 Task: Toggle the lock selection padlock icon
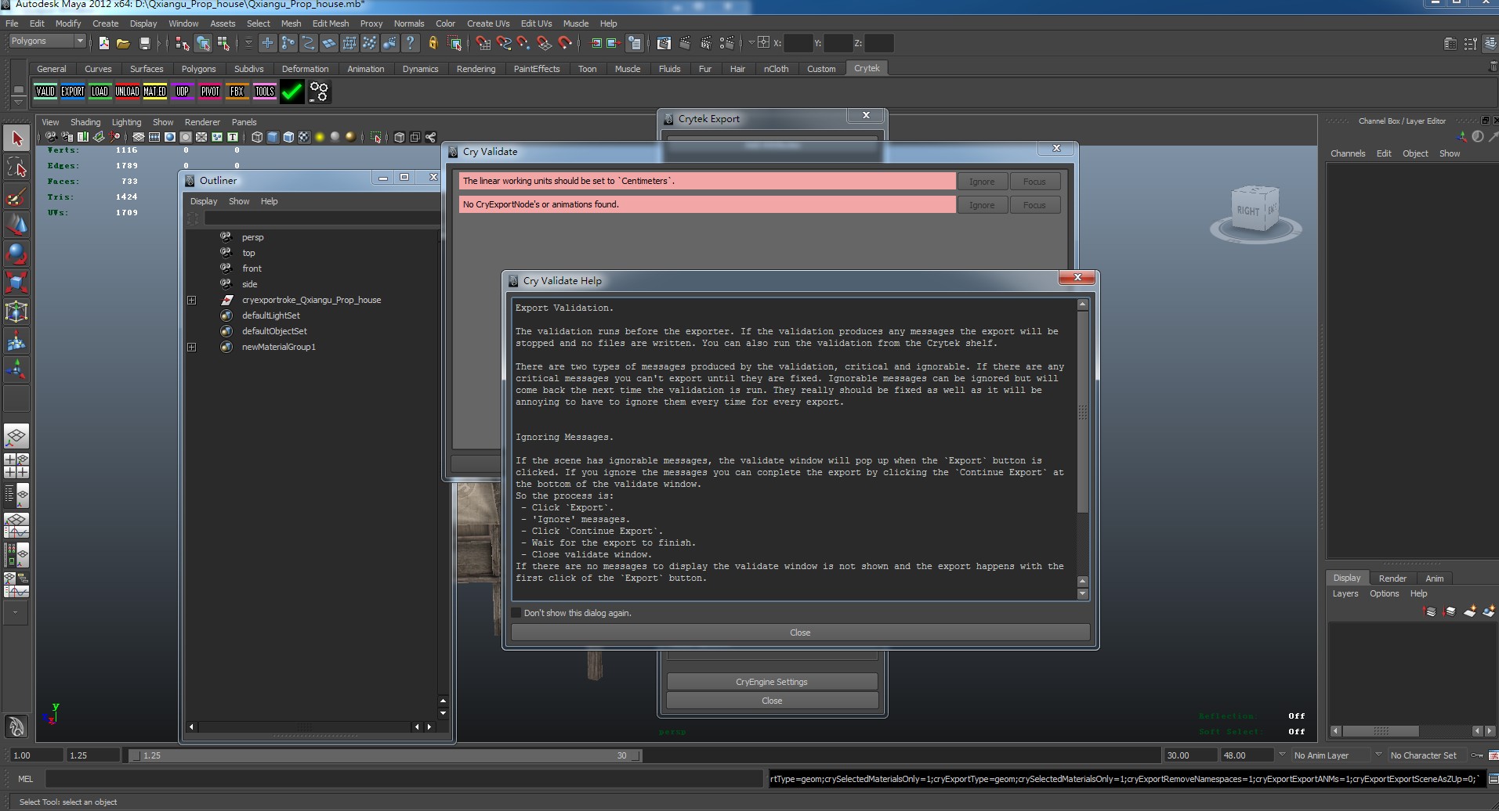click(433, 43)
